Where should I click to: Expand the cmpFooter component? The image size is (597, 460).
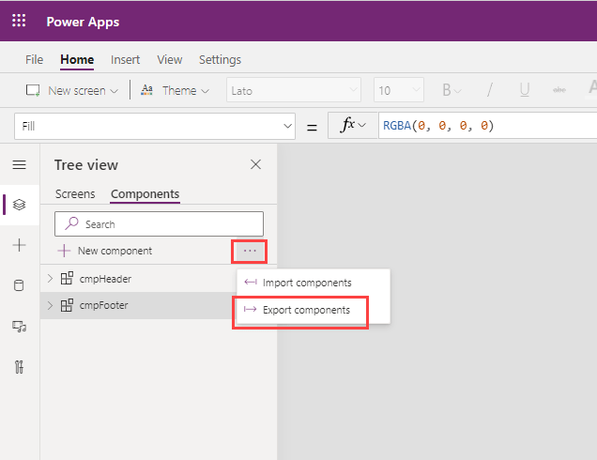point(51,305)
